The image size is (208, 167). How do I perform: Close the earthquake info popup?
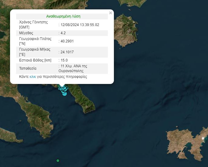(x=111, y=13)
